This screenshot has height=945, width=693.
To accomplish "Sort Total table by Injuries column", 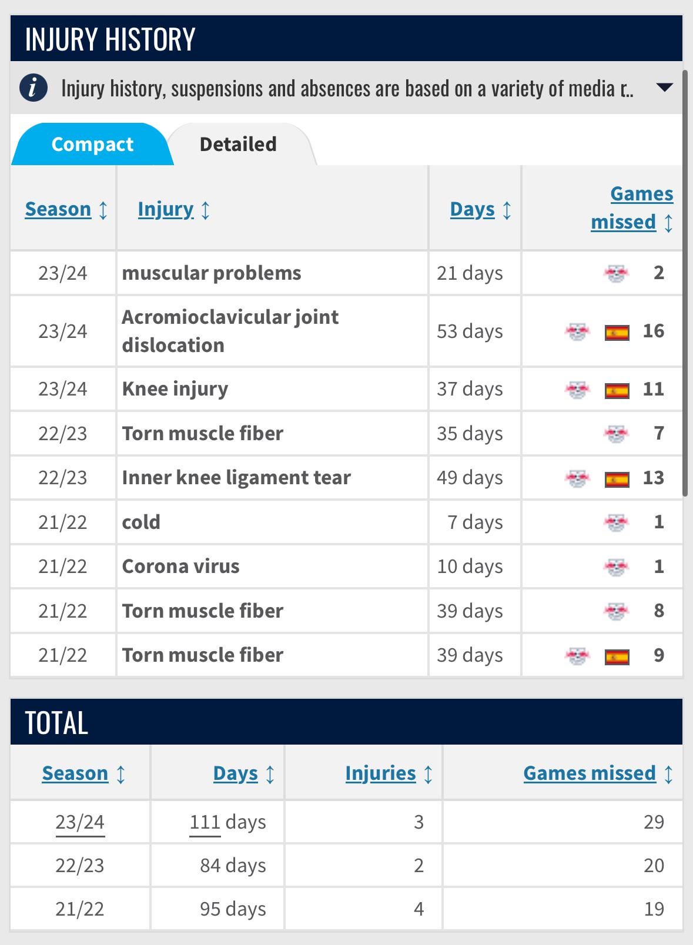I will click(389, 773).
